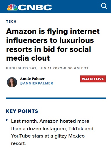Click the CNBC wordmark in header
The width and height of the screenshot is (111, 148).
pyautogui.click(x=35, y=8)
